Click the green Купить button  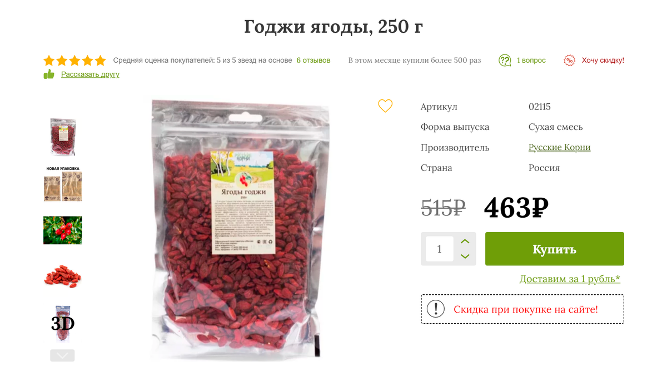554,249
